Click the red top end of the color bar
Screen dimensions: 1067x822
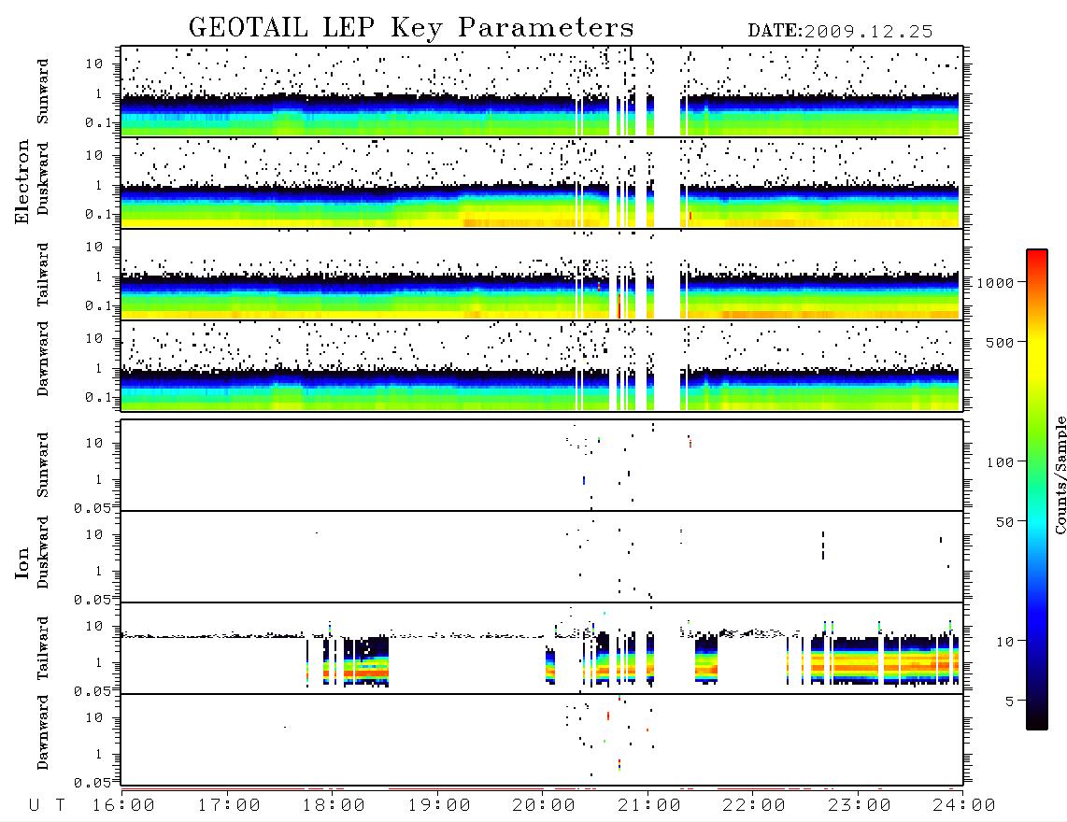click(x=1037, y=257)
